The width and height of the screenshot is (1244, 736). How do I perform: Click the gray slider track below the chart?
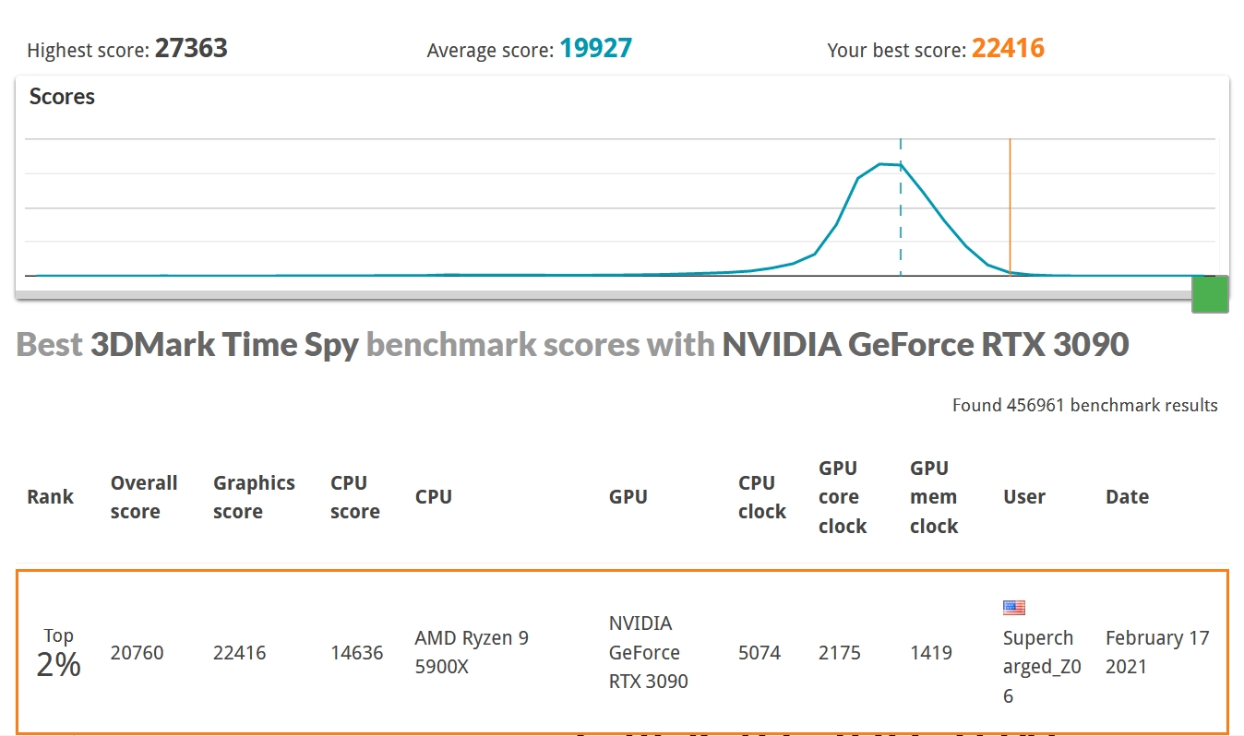(600, 295)
